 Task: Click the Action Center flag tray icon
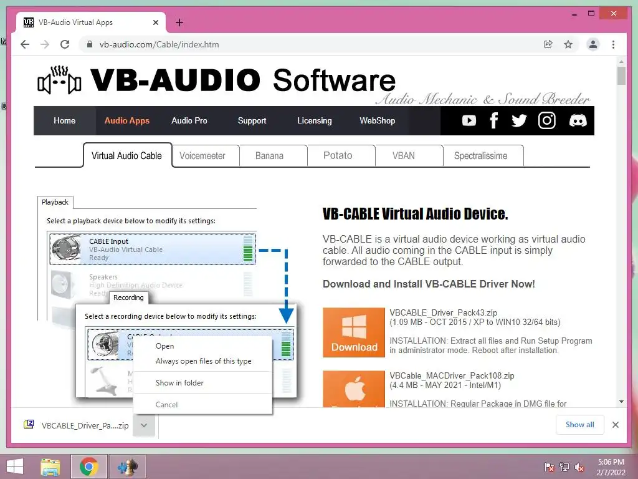pos(549,467)
